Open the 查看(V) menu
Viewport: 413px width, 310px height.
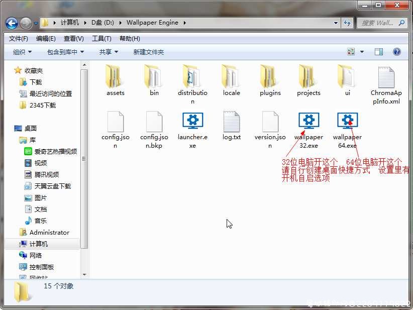click(73, 39)
